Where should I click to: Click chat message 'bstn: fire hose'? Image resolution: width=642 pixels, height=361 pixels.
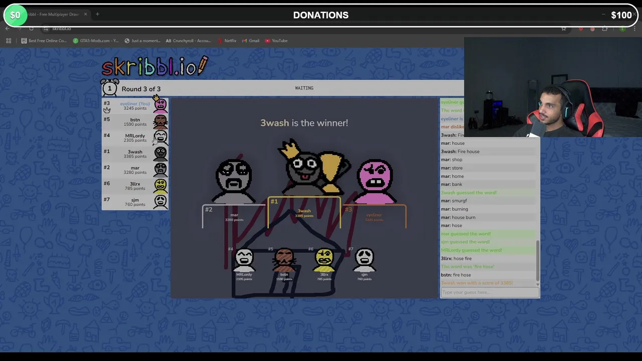point(456,275)
